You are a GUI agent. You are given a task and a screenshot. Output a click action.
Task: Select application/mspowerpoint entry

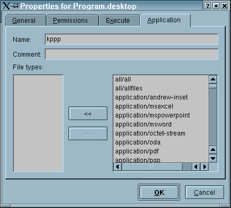pyautogui.click(x=161, y=115)
